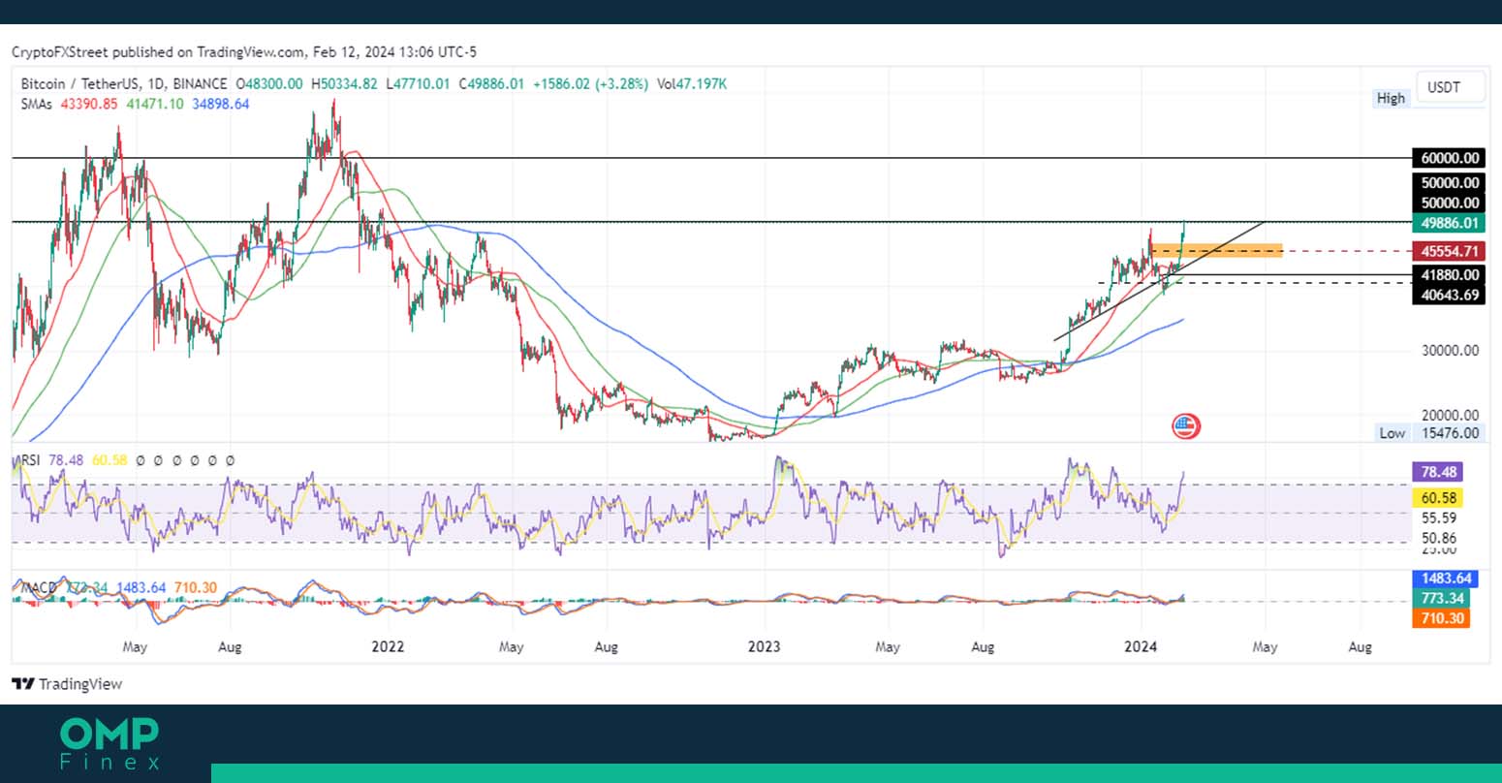1502x783 pixels.
Task: Click the 'High' marker label
Action: click(x=1391, y=98)
